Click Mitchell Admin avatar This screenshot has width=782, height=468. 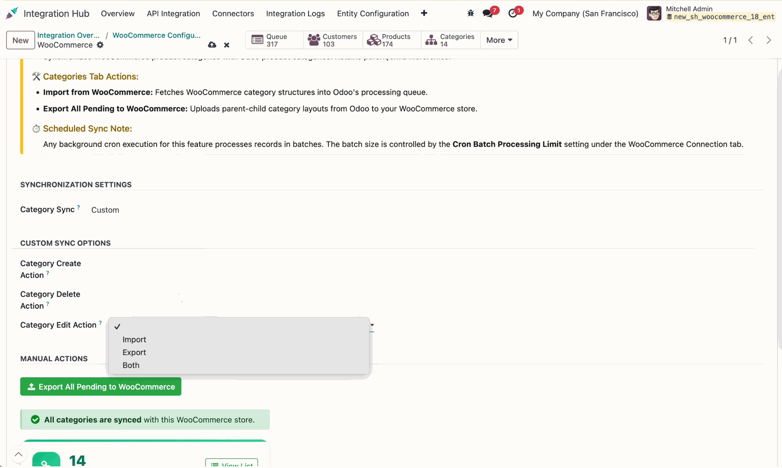654,13
